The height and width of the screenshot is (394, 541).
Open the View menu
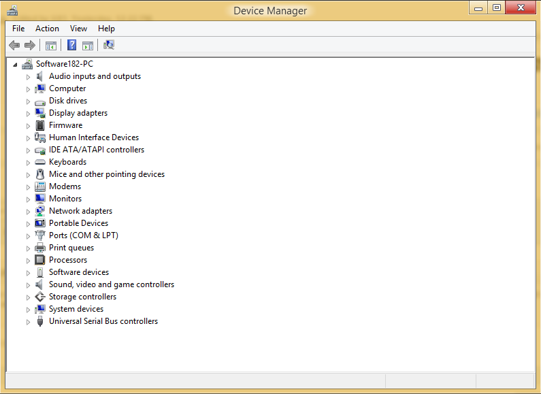[78, 29]
